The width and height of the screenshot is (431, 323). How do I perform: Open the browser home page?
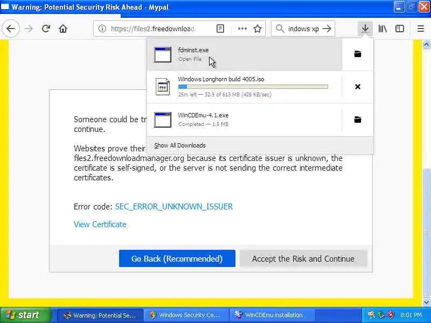[63, 29]
